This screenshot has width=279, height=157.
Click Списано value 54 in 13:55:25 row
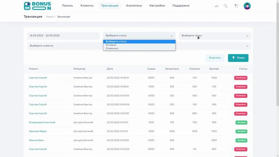[195, 149]
